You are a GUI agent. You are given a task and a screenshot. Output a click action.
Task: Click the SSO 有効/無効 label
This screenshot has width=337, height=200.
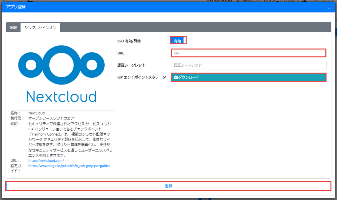coord(131,41)
